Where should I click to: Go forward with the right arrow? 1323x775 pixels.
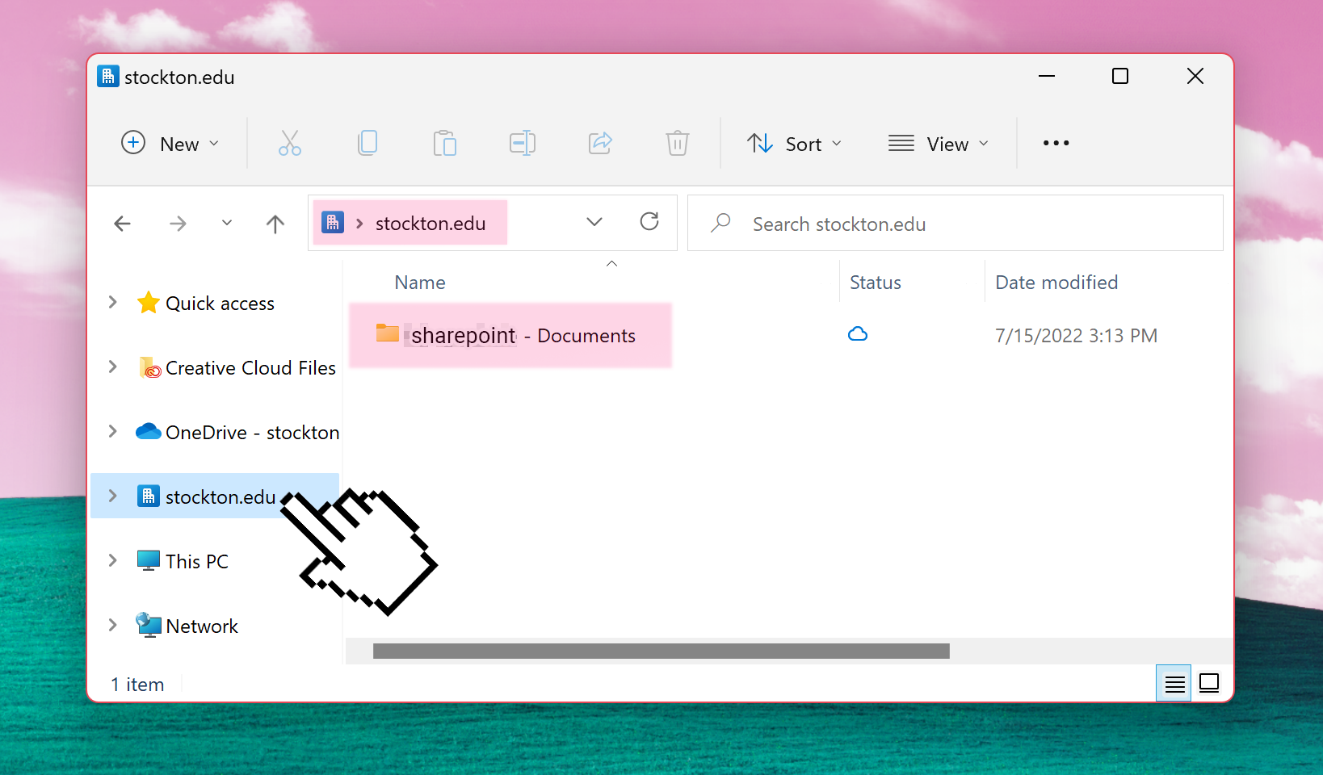[x=178, y=224]
